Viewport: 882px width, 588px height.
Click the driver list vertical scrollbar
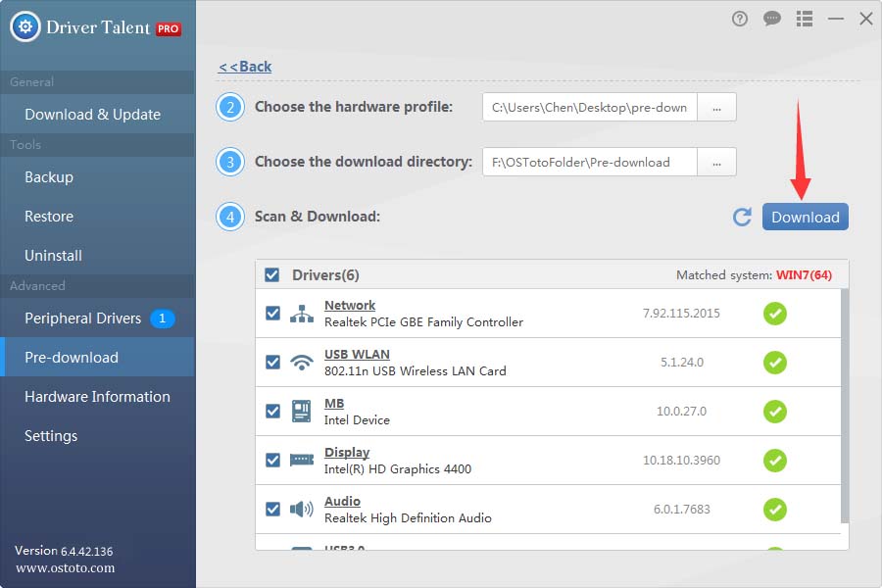(x=845, y=407)
